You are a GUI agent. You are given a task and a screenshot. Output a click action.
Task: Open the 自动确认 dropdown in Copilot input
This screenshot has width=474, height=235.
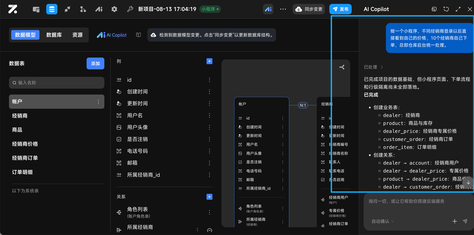pyautogui.click(x=383, y=221)
